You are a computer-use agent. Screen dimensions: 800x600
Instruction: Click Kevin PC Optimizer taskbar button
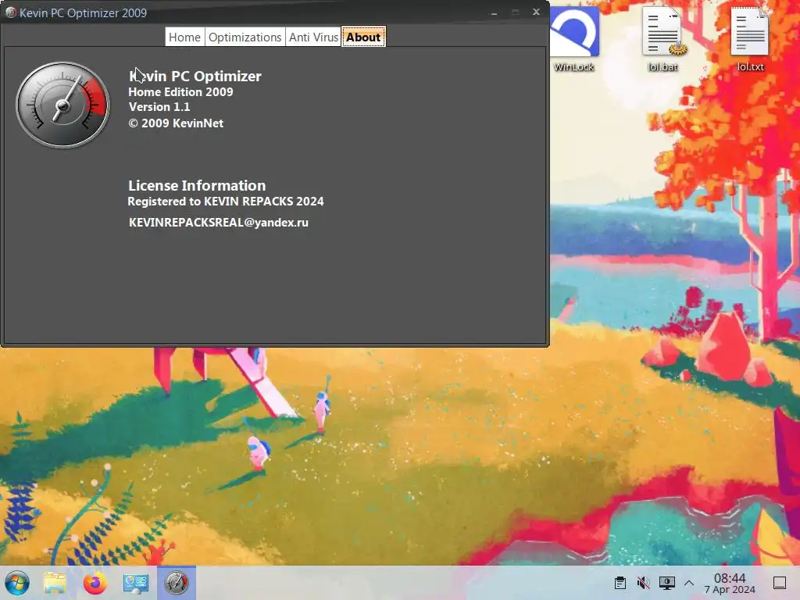pyautogui.click(x=177, y=583)
